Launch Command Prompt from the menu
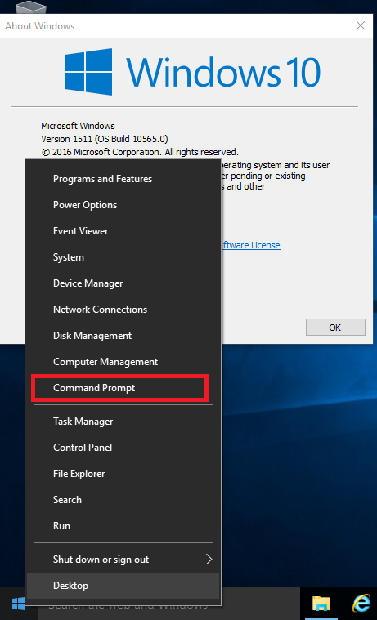The image size is (377, 620). click(123, 387)
